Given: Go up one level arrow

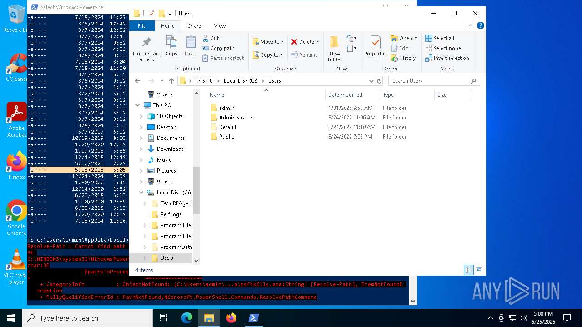Looking at the screenshot, I should pos(171,81).
